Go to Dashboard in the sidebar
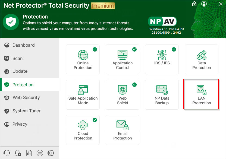The image size is (226, 159). (x=23, y=45)
